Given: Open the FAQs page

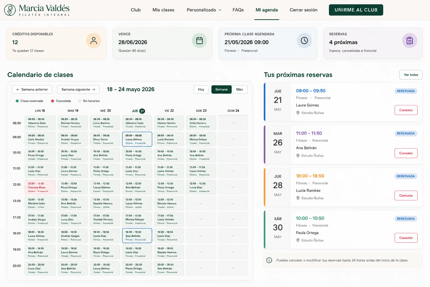Looking at the screenshot, I should point(238,10).
